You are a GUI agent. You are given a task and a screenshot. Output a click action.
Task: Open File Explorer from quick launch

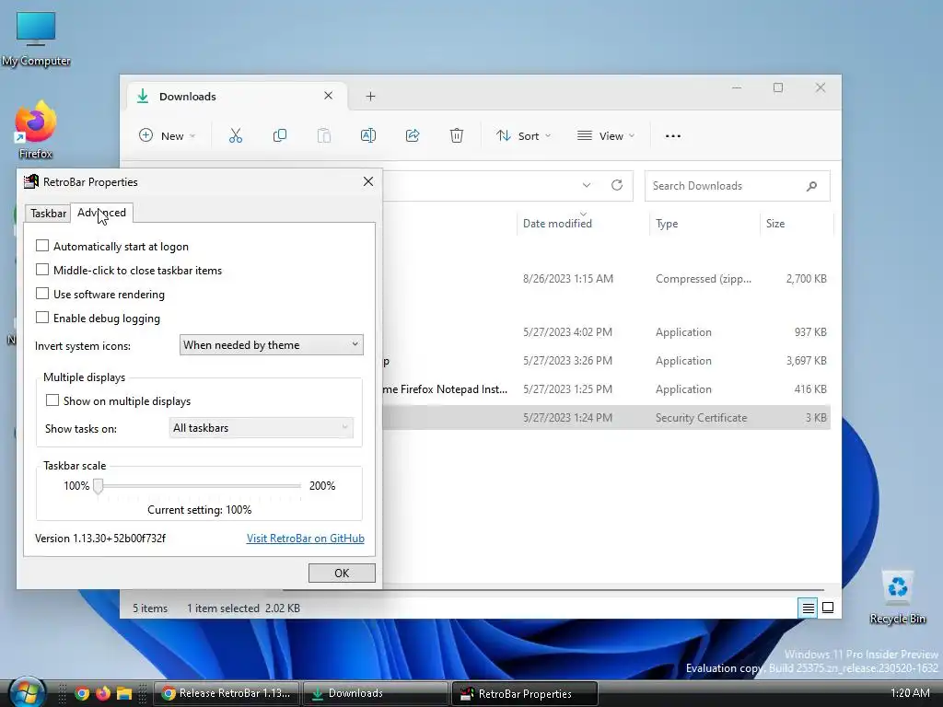[x=124, y=693]
